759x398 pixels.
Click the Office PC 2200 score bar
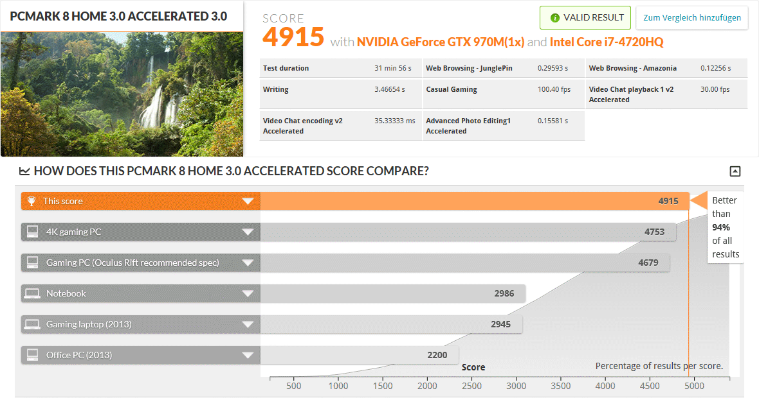click(360, 355)
